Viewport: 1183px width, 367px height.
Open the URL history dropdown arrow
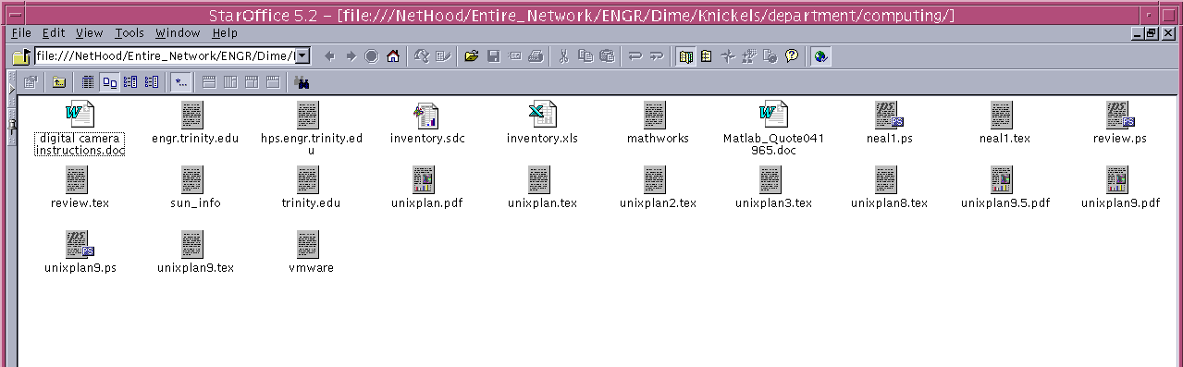tap(302, 56)
